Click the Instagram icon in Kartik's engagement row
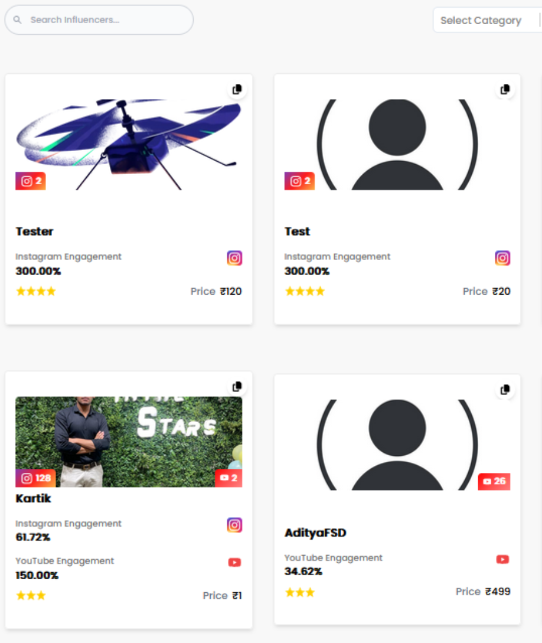 pos(234,525)
